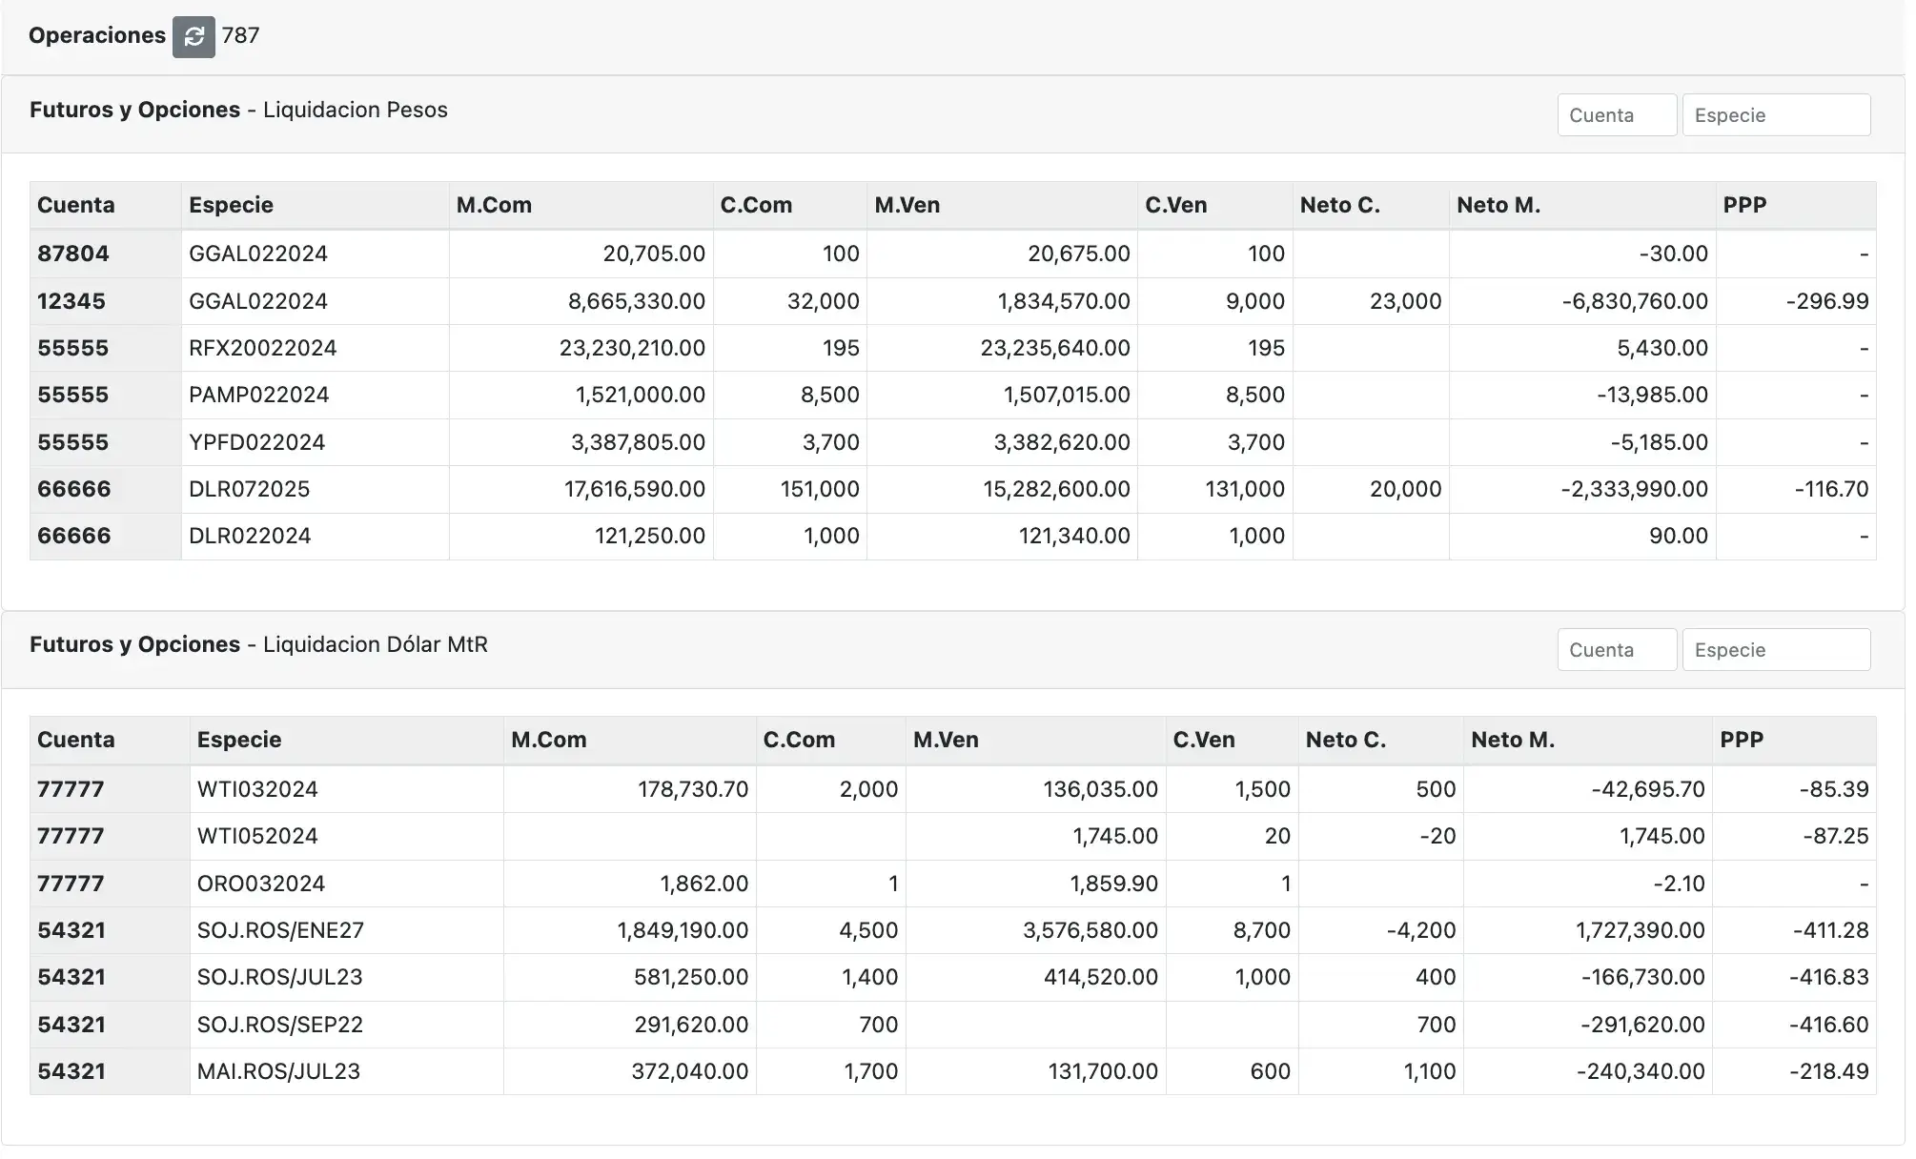This screenshot has width=1916, height=1159.
Task: Click the WTI032024 especie cell
Action: click(257, 789)
